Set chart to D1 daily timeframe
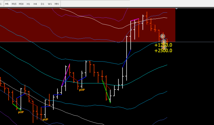Image resolution: width=214 pixels, height=125 pixels. 42,4
